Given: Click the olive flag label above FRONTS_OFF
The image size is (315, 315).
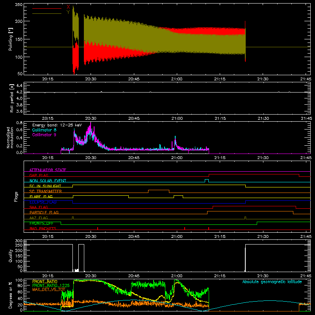Looking at the screenshot, I should 39,218.
